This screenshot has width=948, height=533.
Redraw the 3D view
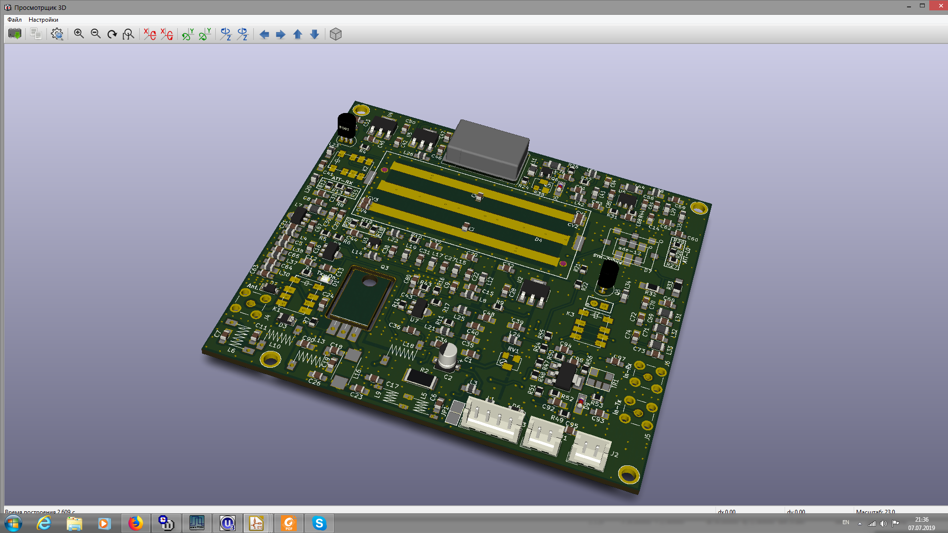click(112, 34)
